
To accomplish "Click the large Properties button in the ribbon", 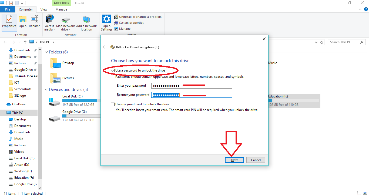I will (x=9, y=22).
